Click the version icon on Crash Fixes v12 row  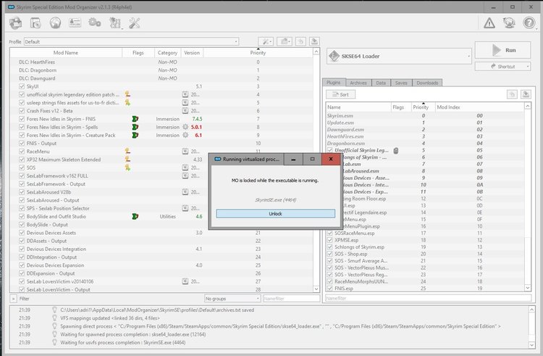coord(185,111)
